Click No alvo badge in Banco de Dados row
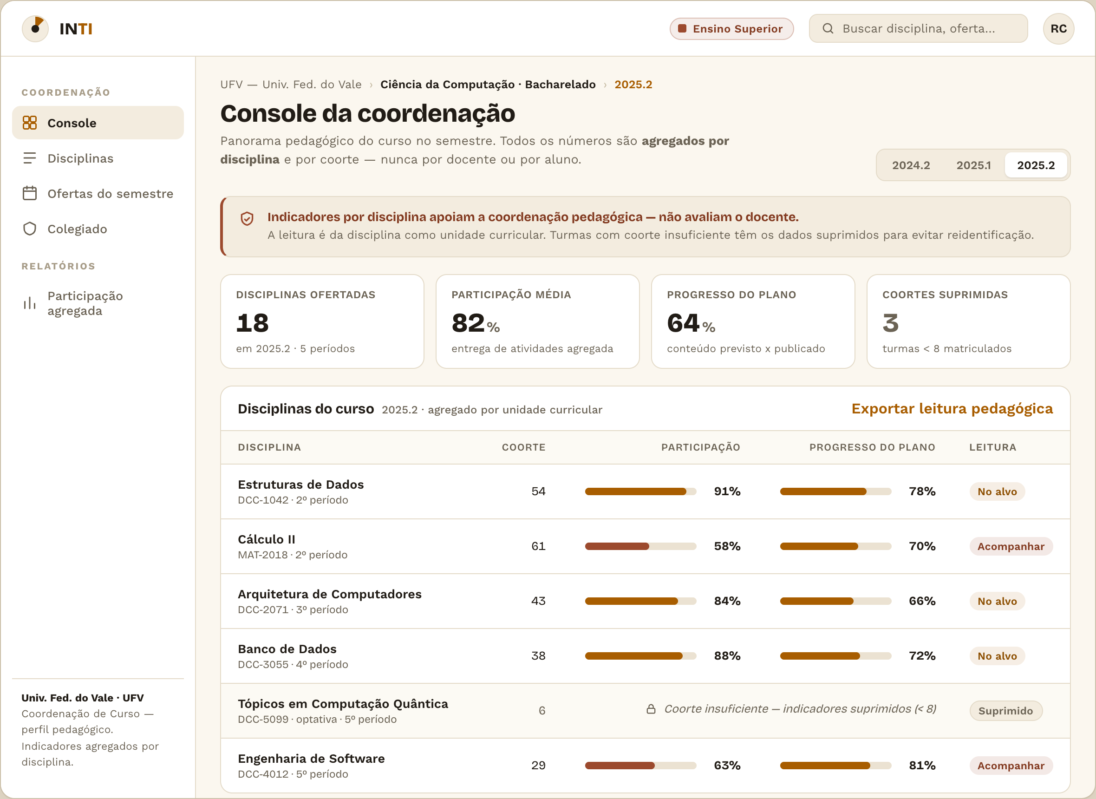The height and width of the screenshot is (799, 1096). [x=998, y=656]
